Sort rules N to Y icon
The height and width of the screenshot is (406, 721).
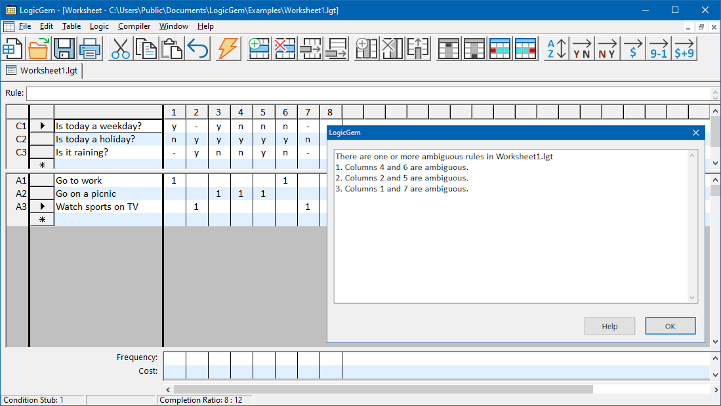607,49
